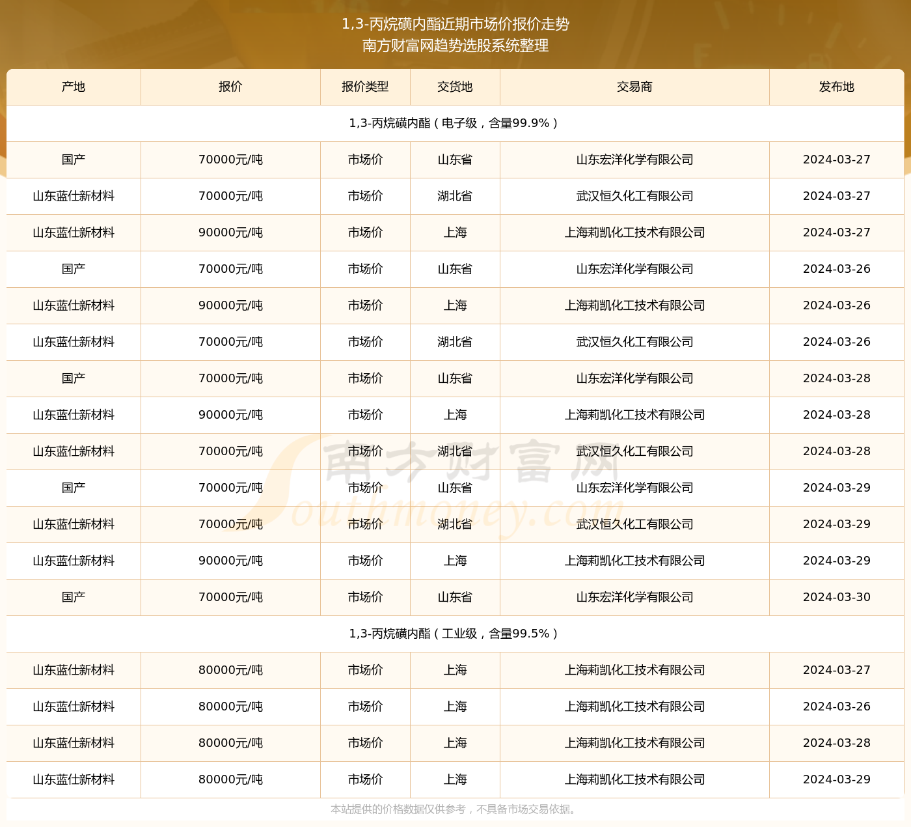Click 山东宏洋化学有限公司 in the 2024-03-29 row
911x827 pixels.
634,488
